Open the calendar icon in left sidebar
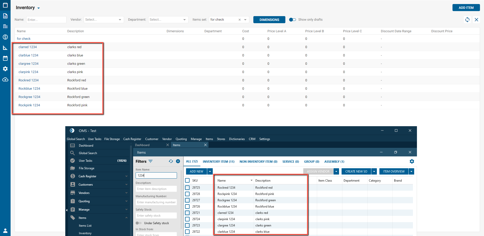The height and width of the screenshot is (236, 484). (5, 58)
